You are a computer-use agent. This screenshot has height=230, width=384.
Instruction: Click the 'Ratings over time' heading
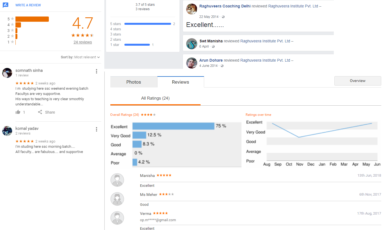tap(258, 115)
